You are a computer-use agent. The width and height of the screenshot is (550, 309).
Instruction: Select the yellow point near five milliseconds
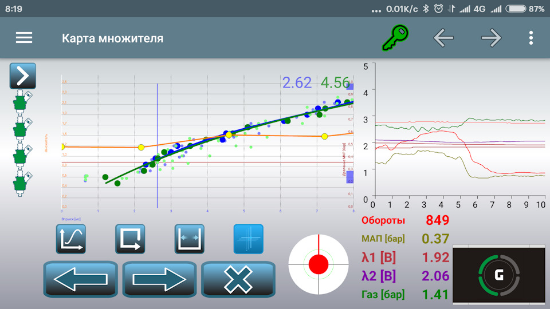point(229,135)
